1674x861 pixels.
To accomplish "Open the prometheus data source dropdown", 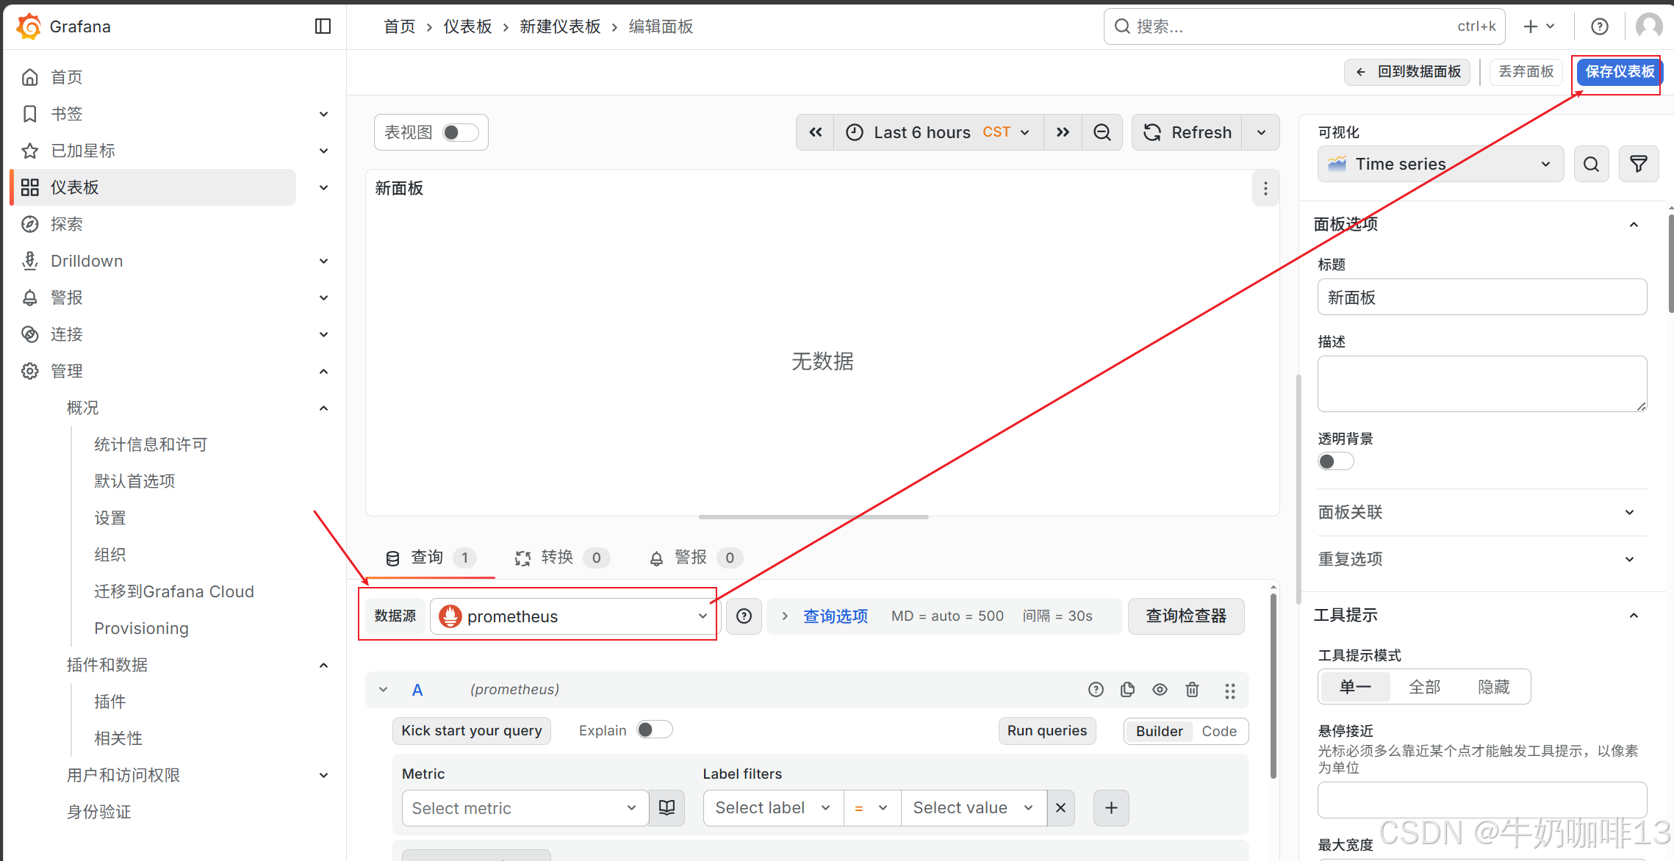I will pos(573,616).
